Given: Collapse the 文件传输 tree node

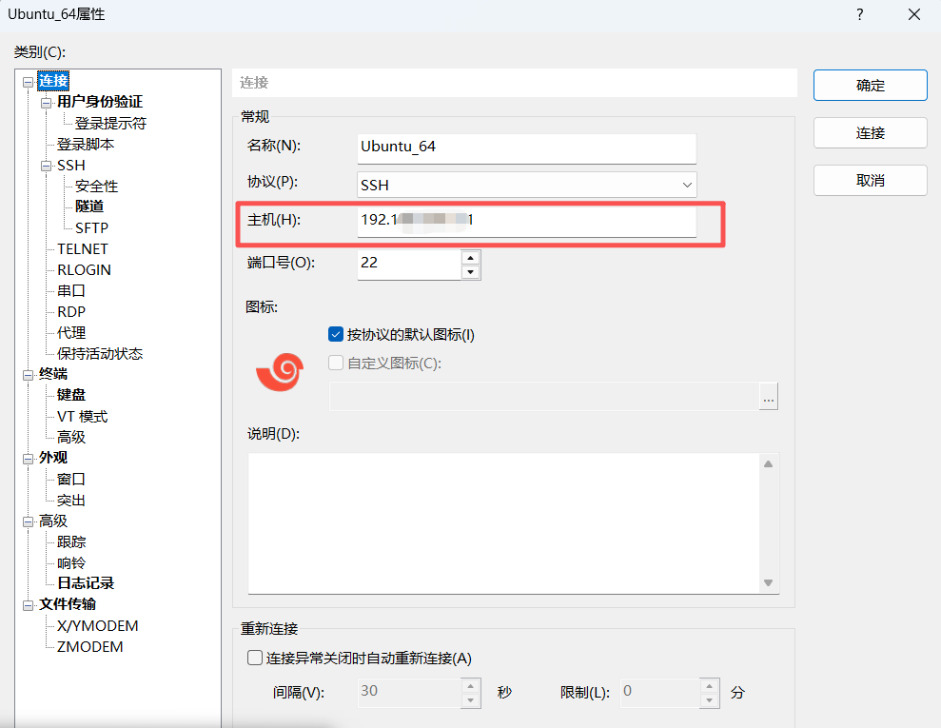Looking at the screenshot, I should [29, 605].
